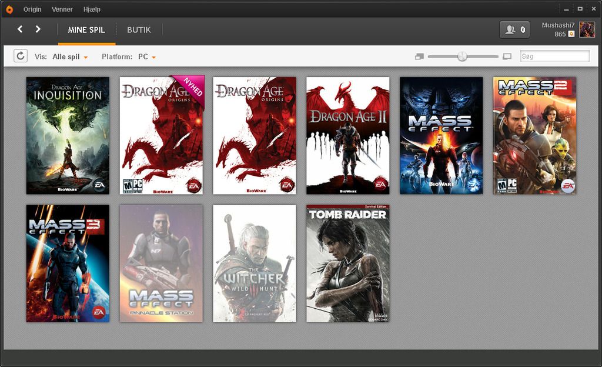Click the Mushashi7 username

[x=557, y=25]
